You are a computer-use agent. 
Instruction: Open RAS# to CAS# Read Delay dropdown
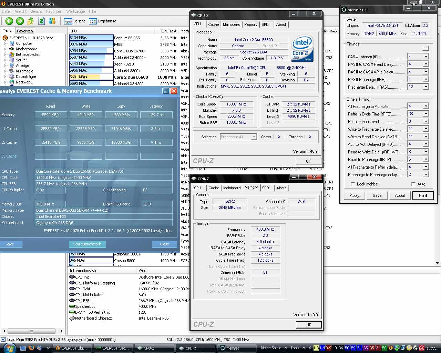coord(426,64)
